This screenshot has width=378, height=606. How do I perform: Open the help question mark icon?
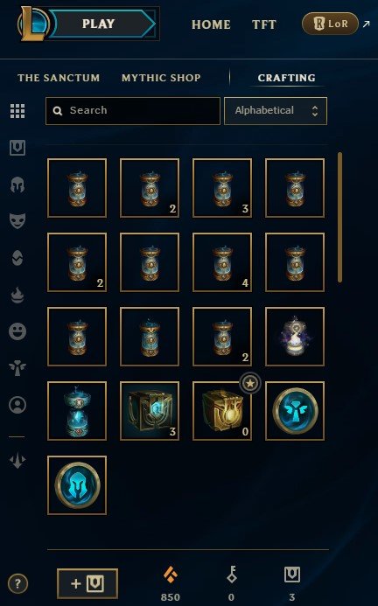coord(17,583)
